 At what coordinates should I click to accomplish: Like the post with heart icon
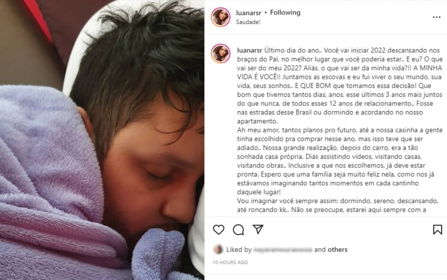point(219,230)
